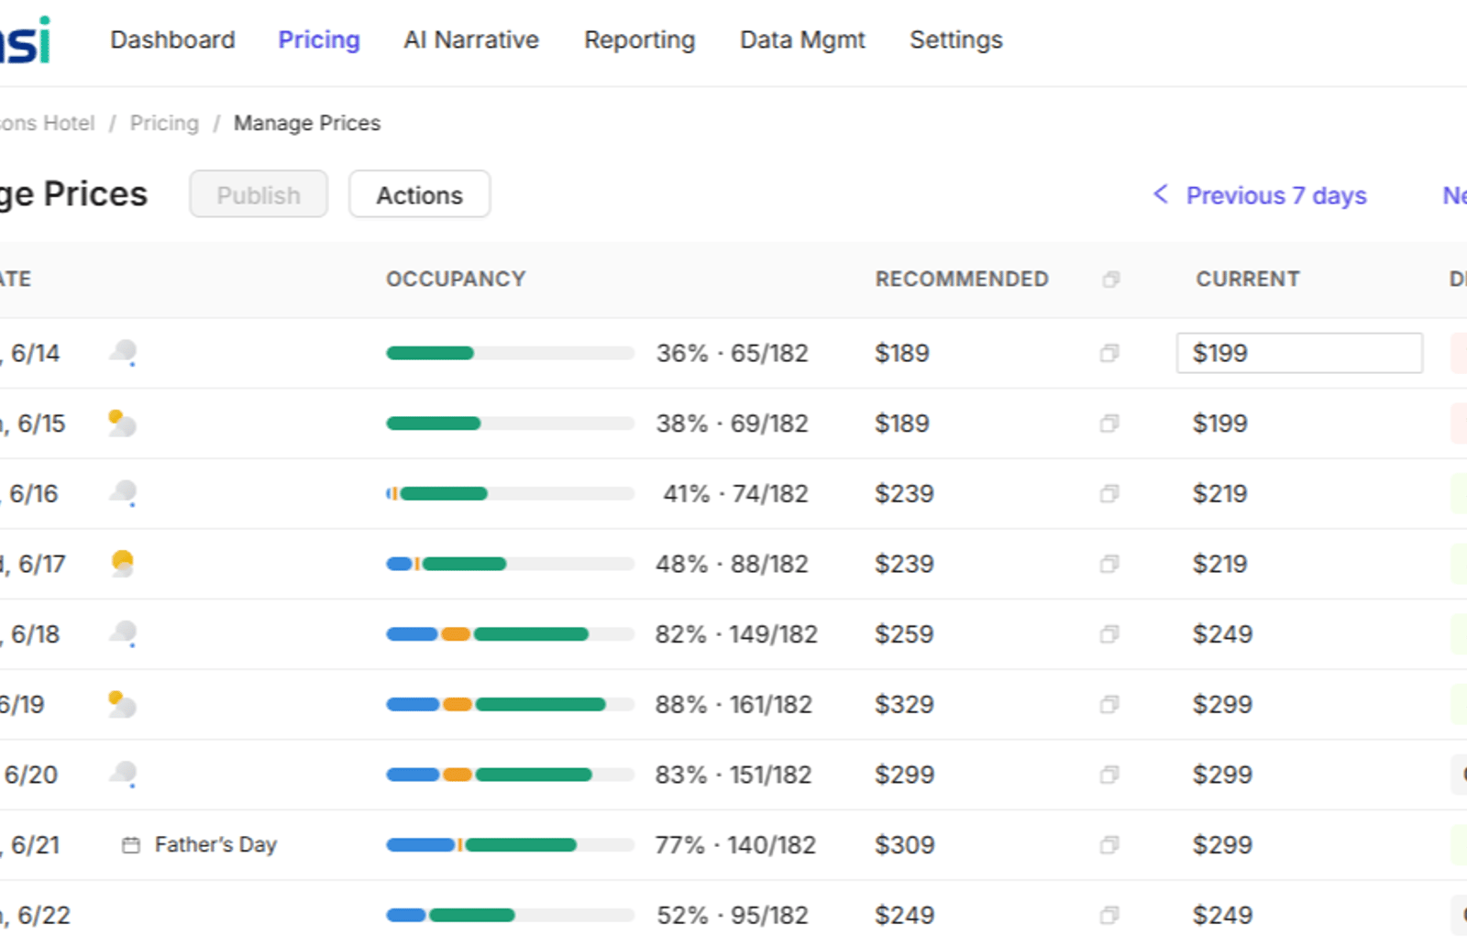
Task: Click the occupancy bar for 6/14
Action: pyautogui.click(x=510, y=353)
